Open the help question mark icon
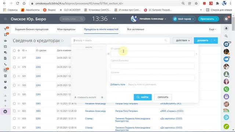Screen dimensions: 235x132 (226, 19)
